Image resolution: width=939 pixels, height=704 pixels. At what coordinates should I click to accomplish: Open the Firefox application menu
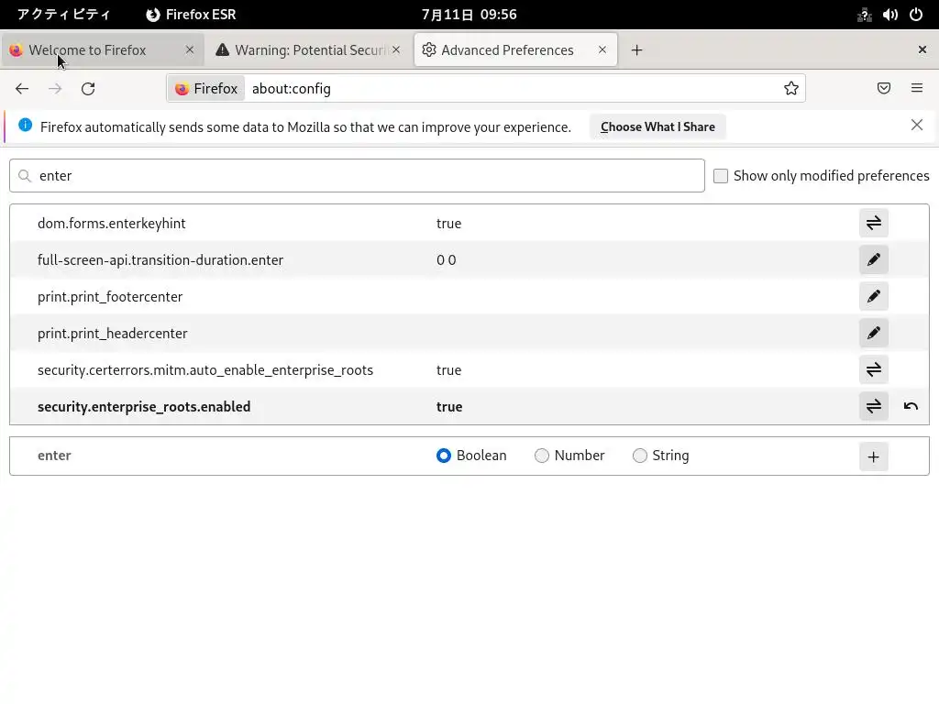917,89
